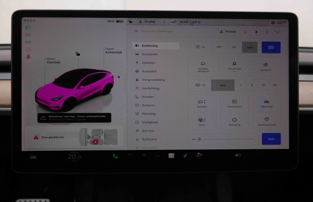Select Autopilot in settings menu

tap(150, 71)
